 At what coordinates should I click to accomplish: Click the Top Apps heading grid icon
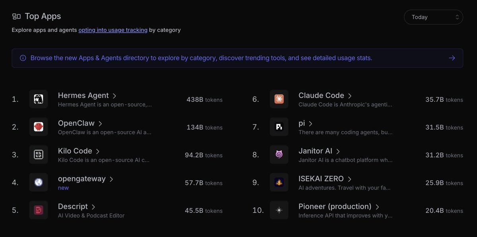[16, 16]
